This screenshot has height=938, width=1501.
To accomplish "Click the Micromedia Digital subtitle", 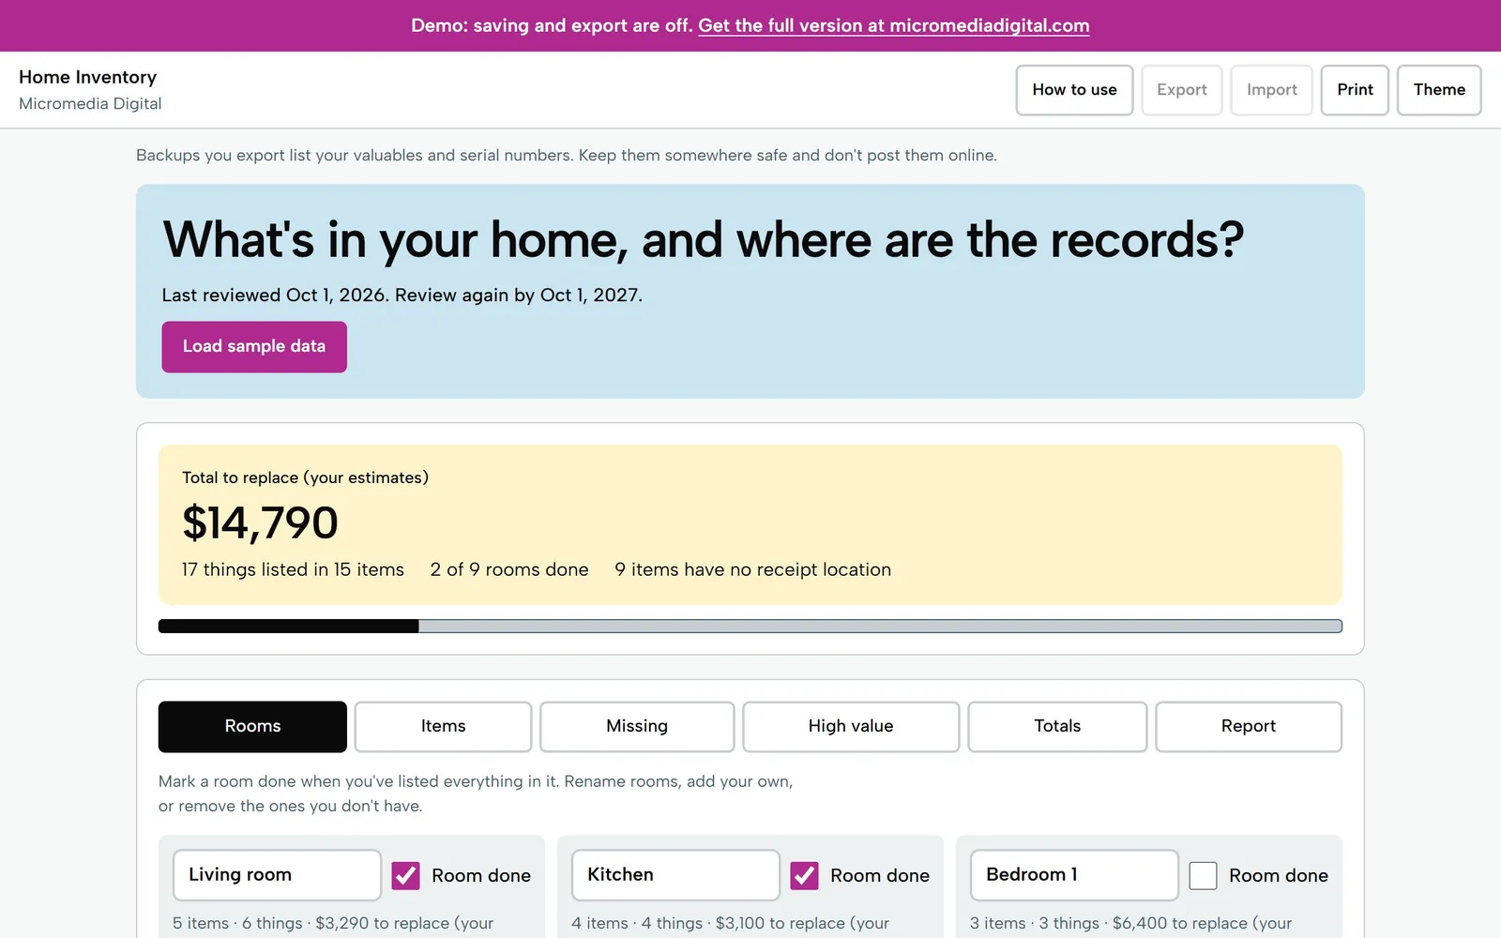I will (90, 103).
